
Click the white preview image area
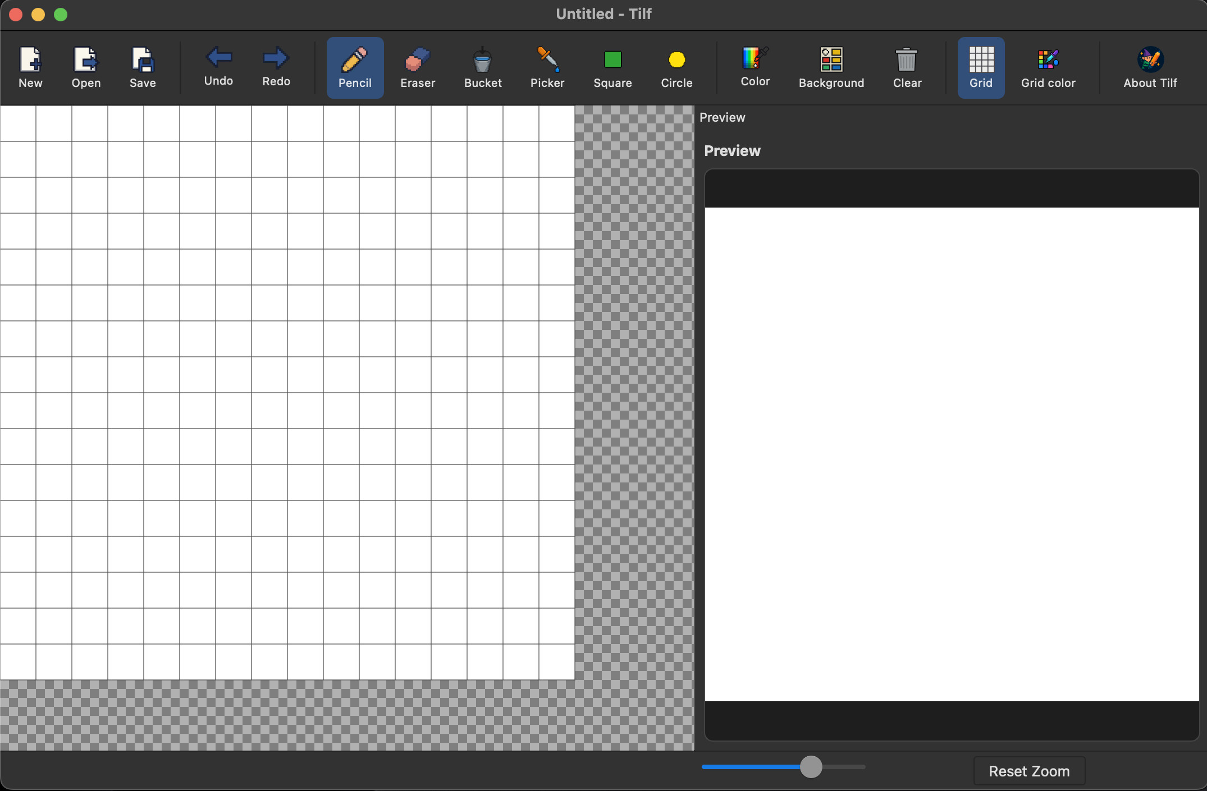coord(952,454)
